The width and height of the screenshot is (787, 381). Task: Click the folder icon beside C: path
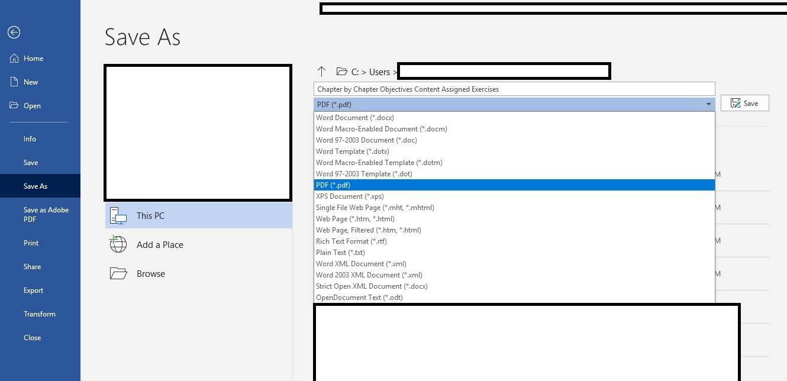(x=341, y=72)
